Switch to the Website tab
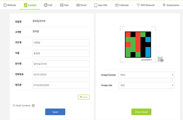This screenshot has height=120, width=183. [10, 5]
